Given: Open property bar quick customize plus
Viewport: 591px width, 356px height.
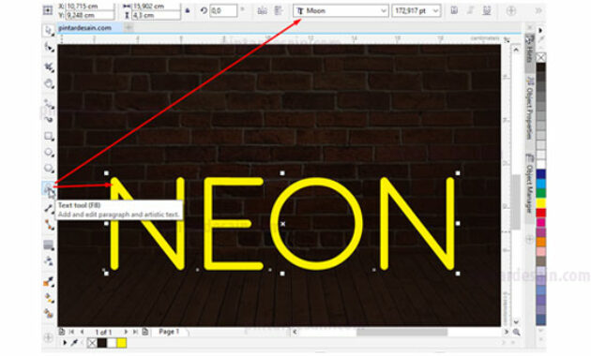Looking at the screenshot, I should click(x=511, y=10).
